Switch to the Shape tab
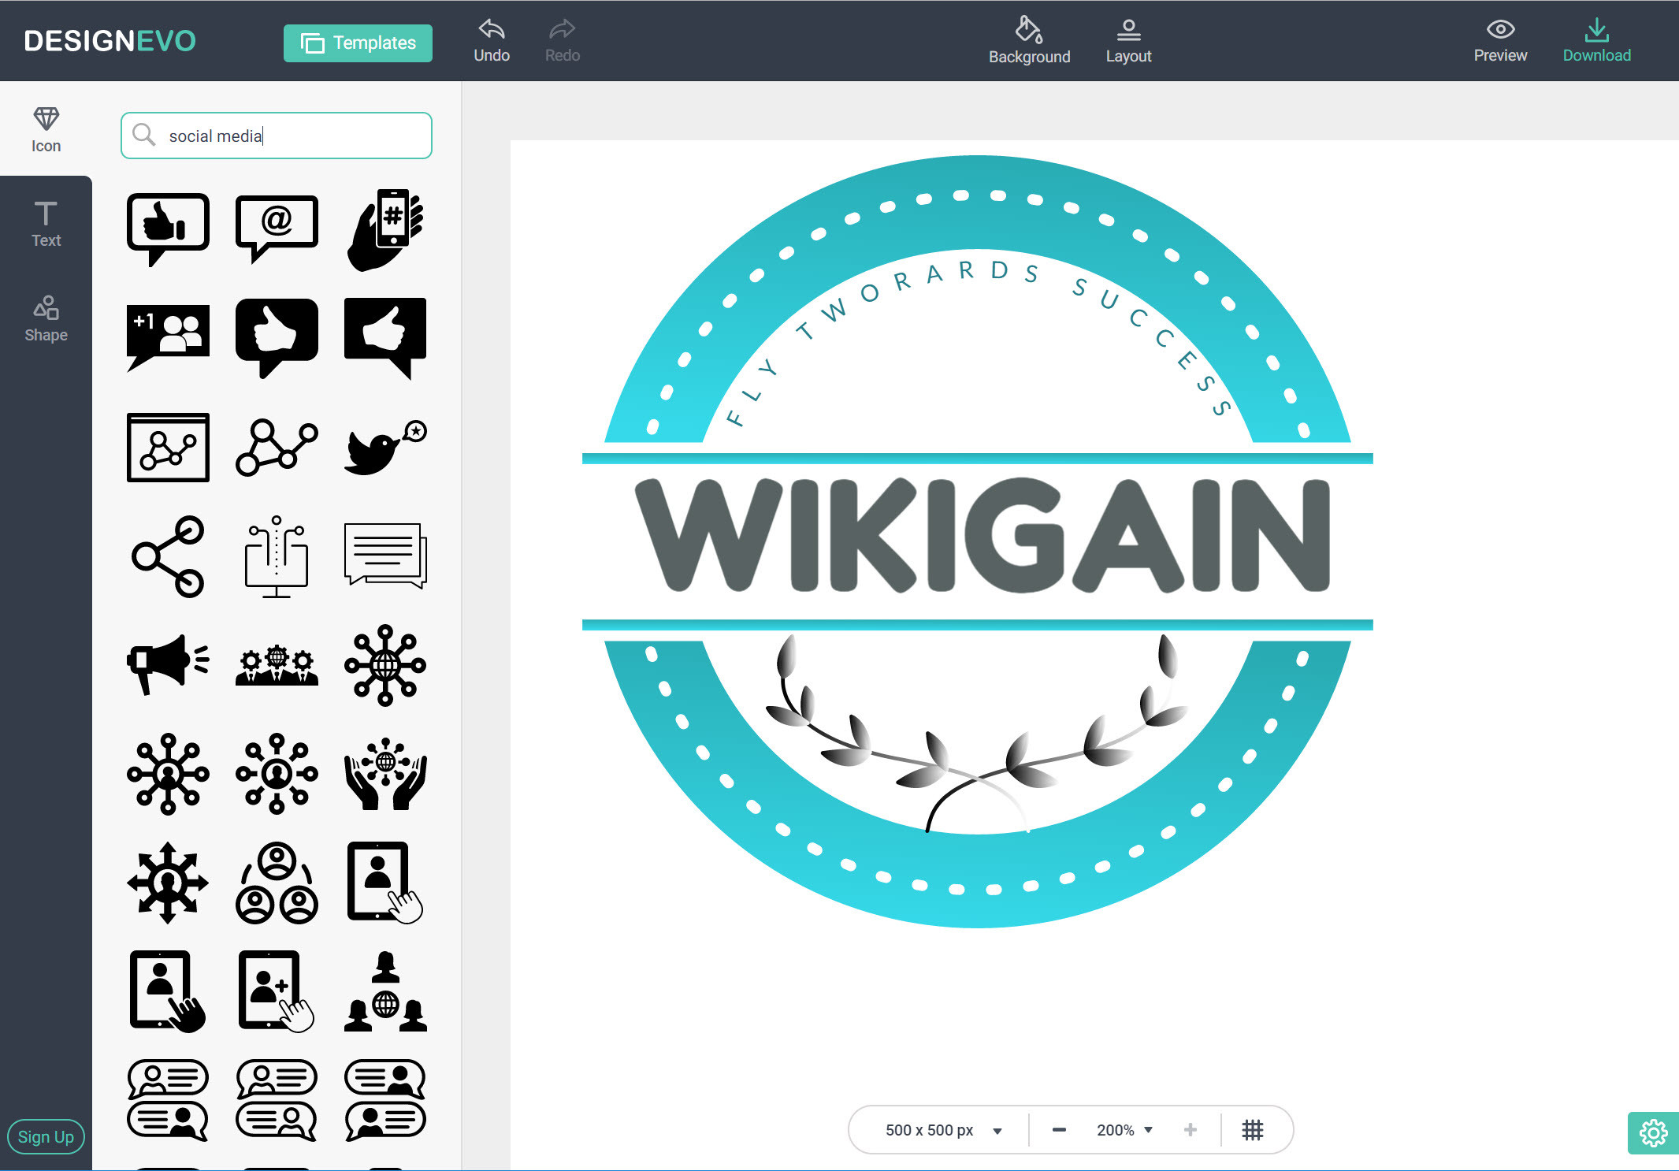The height and width of the screenshot is (1171, 1679). [x=46, y=318]
